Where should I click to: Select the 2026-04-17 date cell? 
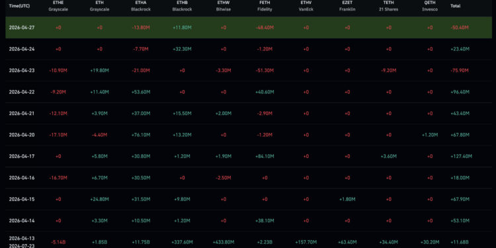22,156
